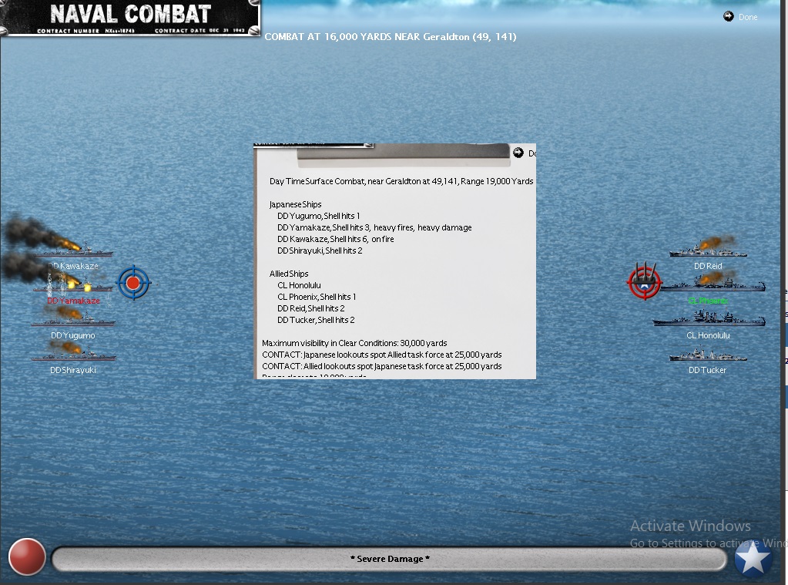Click the green 'CL Phoenix' ship label

click(708, 301)
